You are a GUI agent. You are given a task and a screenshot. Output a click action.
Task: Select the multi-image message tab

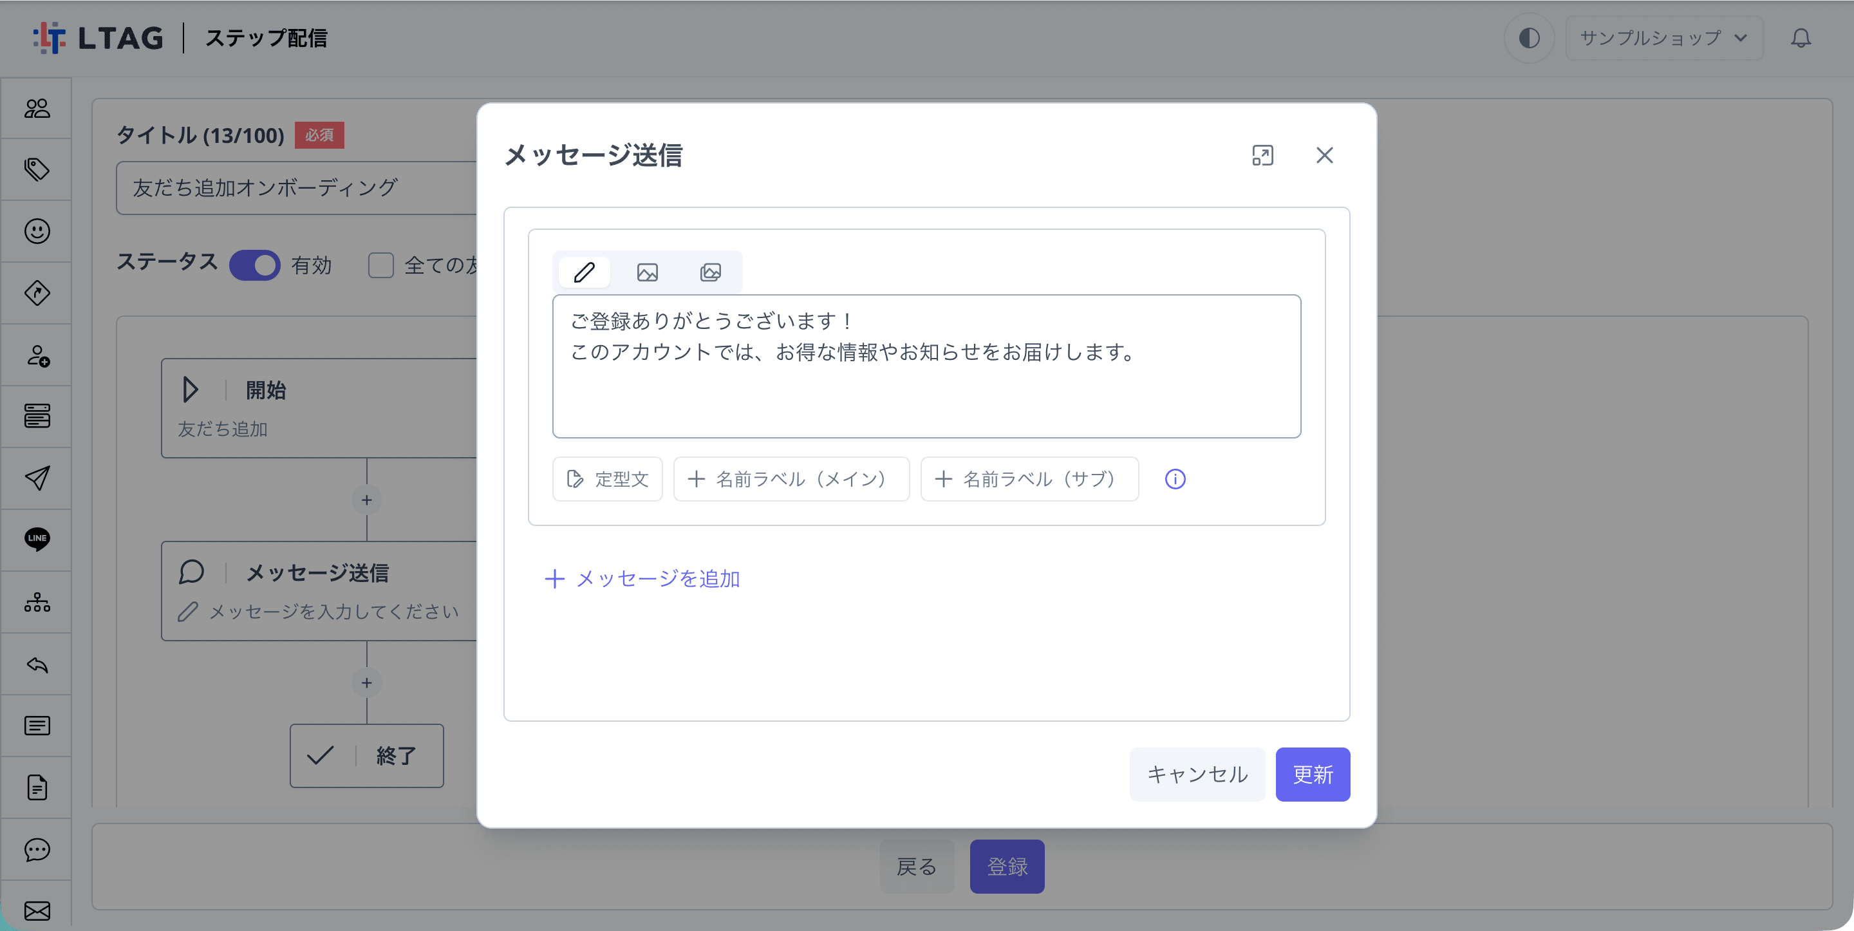tap(710, 272)
